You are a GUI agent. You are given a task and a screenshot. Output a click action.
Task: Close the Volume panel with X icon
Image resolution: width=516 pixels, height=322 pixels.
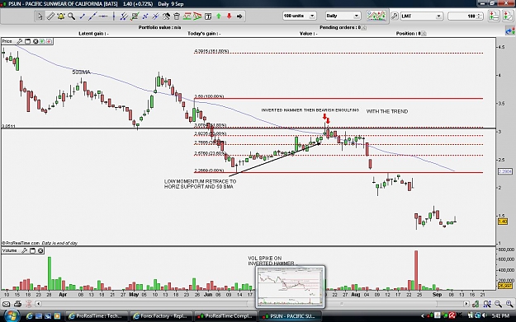coord(40,251)
